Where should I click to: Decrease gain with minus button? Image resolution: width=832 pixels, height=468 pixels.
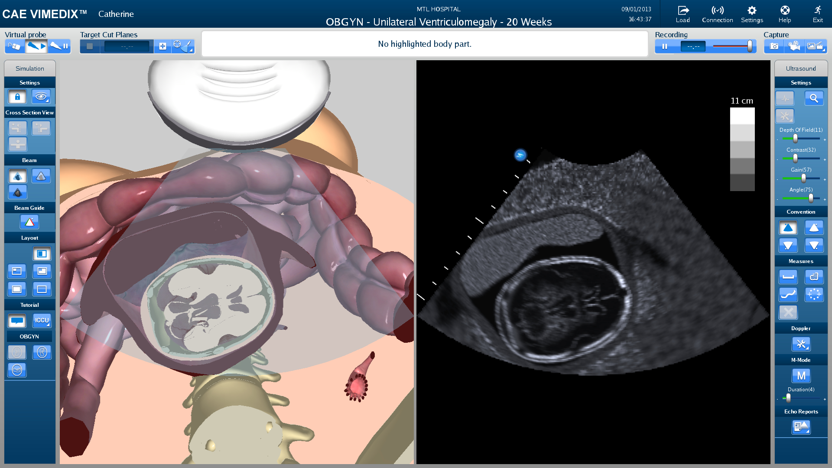(777, 179)
